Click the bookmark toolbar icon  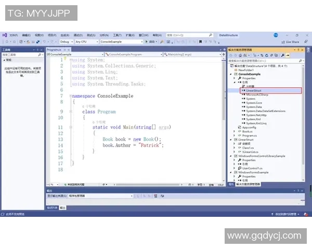200,41
